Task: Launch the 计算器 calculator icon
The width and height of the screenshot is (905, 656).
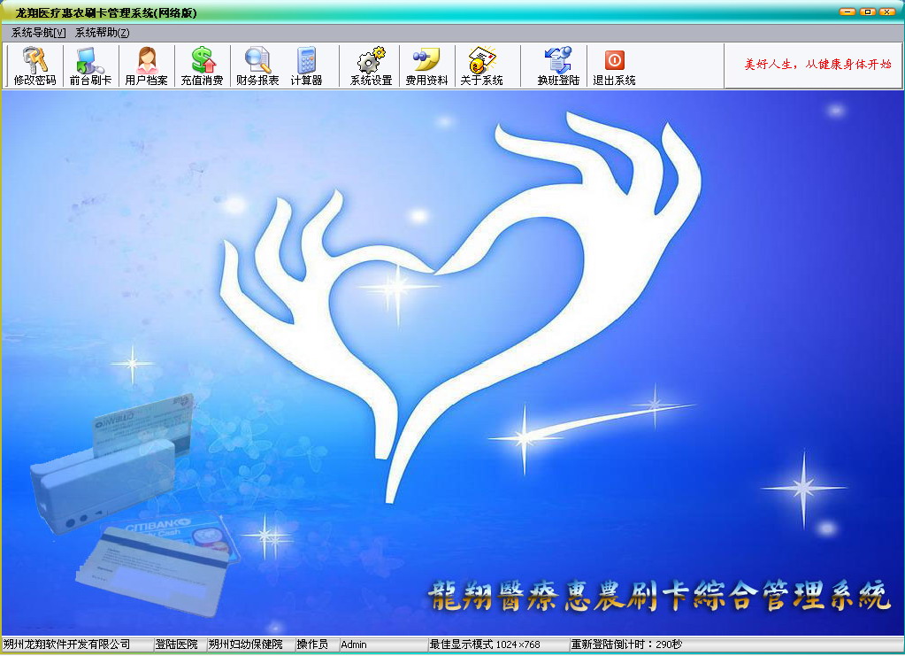Action: pyautogui.click(x=306, y=66)
